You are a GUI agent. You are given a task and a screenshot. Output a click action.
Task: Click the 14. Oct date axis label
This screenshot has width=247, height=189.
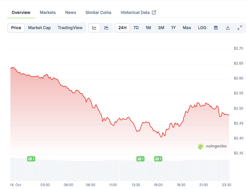tap(16, 185)
